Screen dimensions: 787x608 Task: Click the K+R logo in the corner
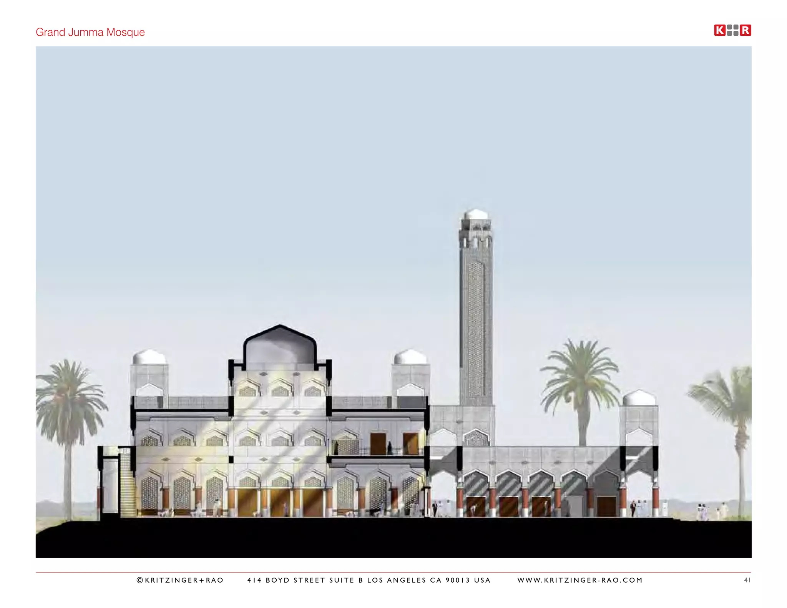pos(732,30)
